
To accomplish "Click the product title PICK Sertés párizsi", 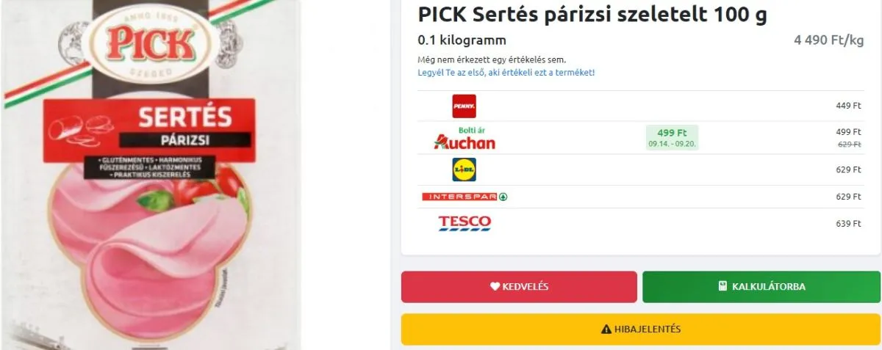I will pyautogui.click(x=592, y=15).
